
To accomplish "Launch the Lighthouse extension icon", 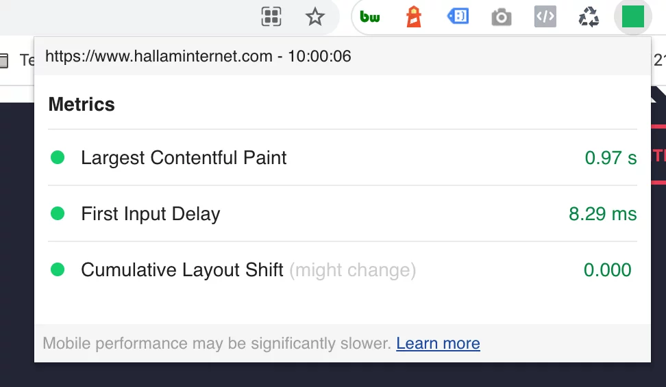I will click(x=414, y=17).
